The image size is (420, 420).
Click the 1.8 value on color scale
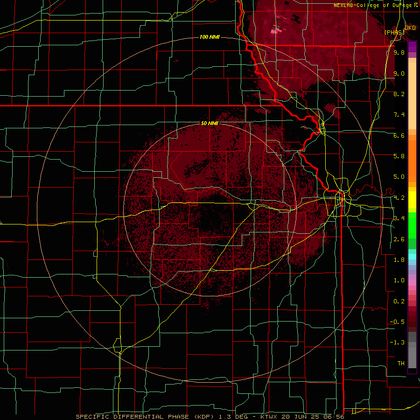click(x=399, y=260)
